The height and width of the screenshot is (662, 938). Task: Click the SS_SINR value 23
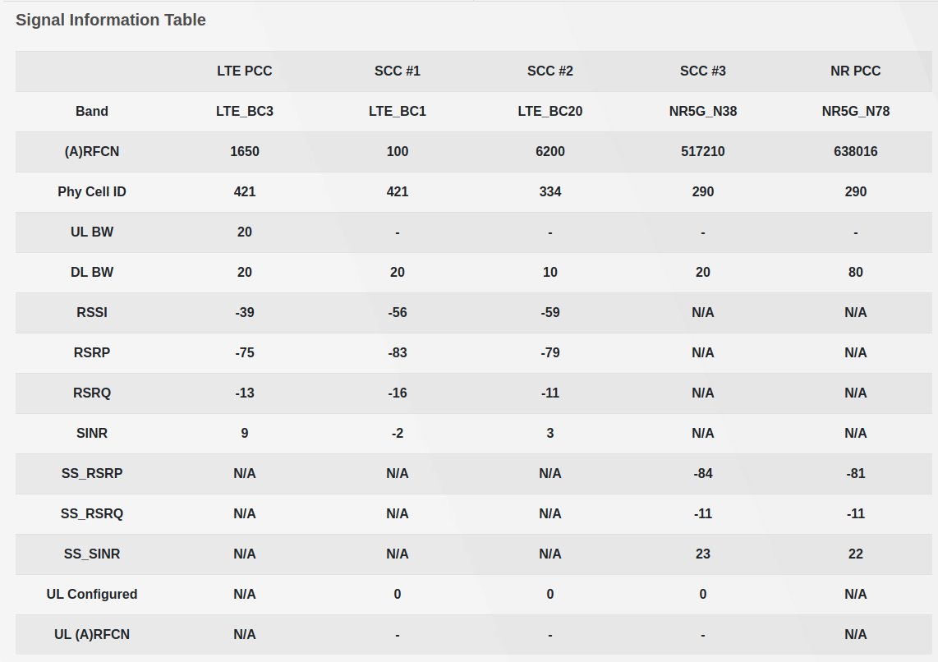point(703,554)
